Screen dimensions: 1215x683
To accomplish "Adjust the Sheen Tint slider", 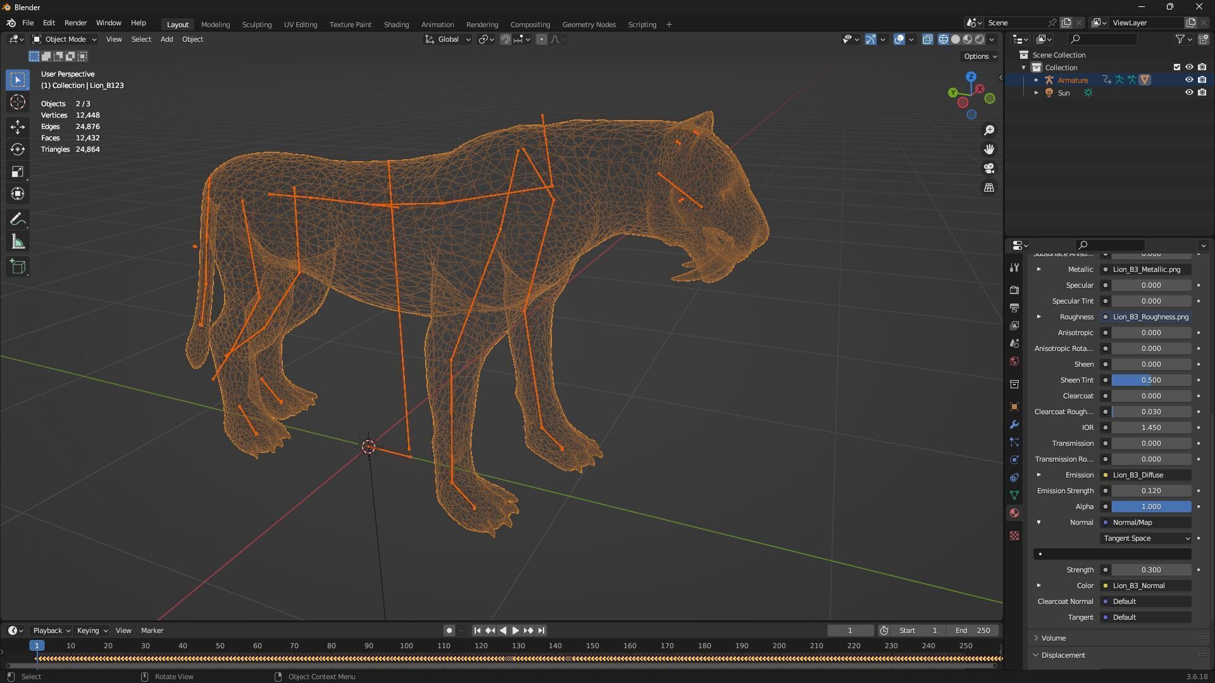I will pos(1151,380).
